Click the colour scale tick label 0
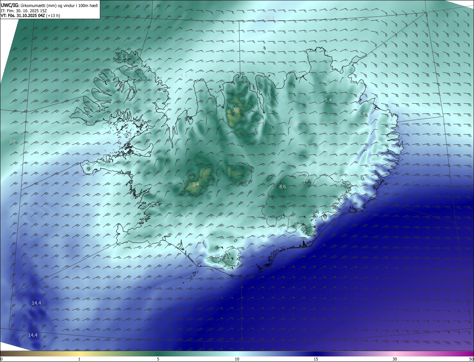 tap(1, 359)
